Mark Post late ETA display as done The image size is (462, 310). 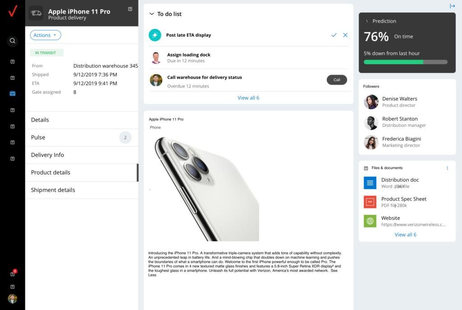[334, 35]
